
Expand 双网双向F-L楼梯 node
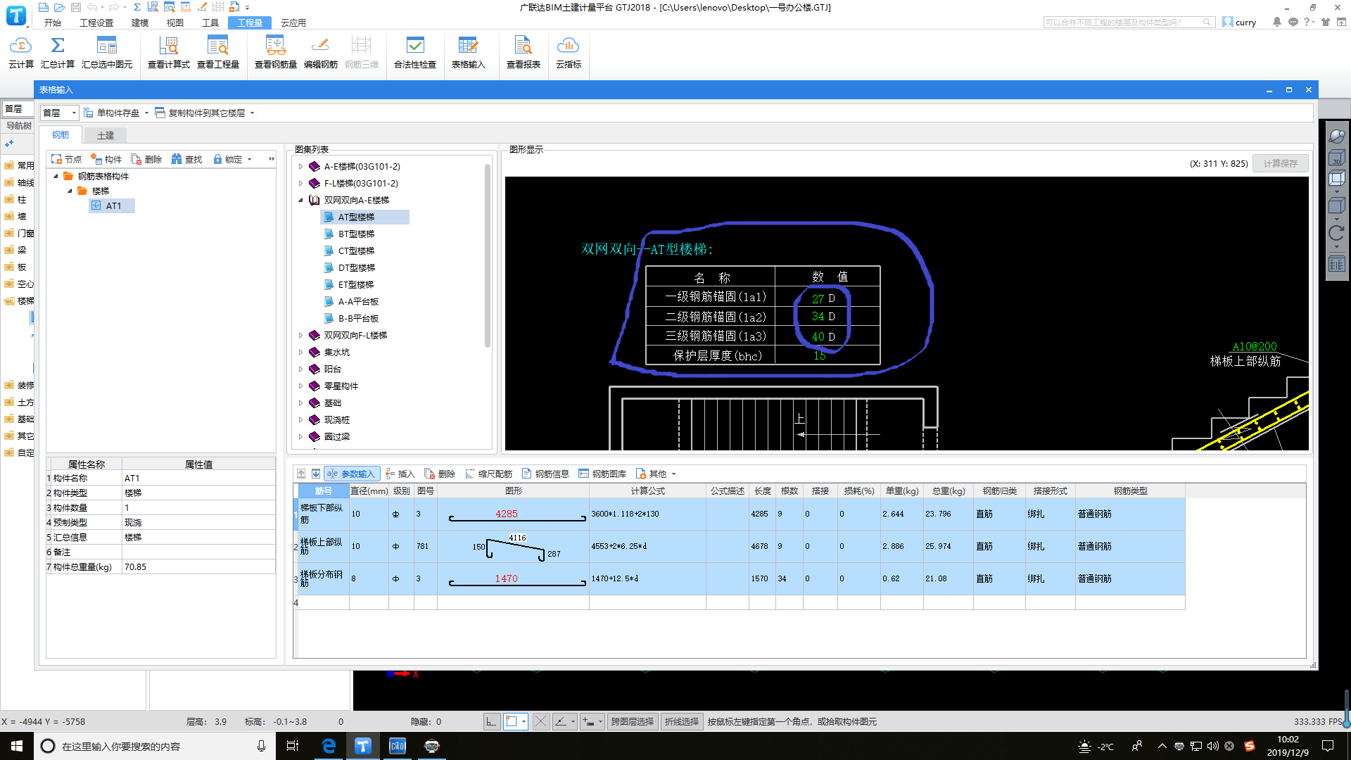click(300, 336)
